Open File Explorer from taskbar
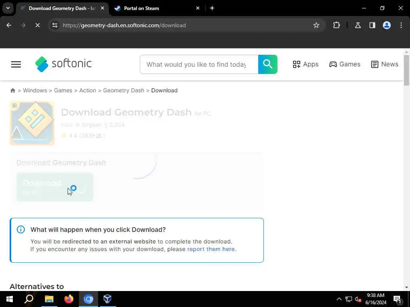Image resolution: width=410 pixels, height=307 pixels. click(49, 299)
